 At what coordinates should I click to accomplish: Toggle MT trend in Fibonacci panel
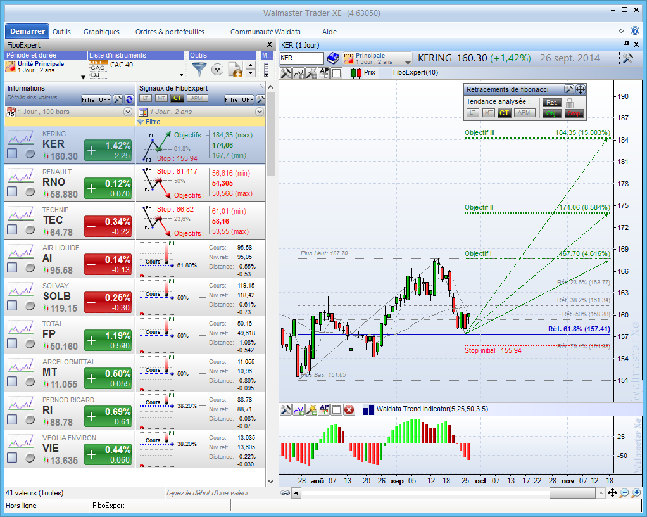pyautogui.click(x=489, y=113)
